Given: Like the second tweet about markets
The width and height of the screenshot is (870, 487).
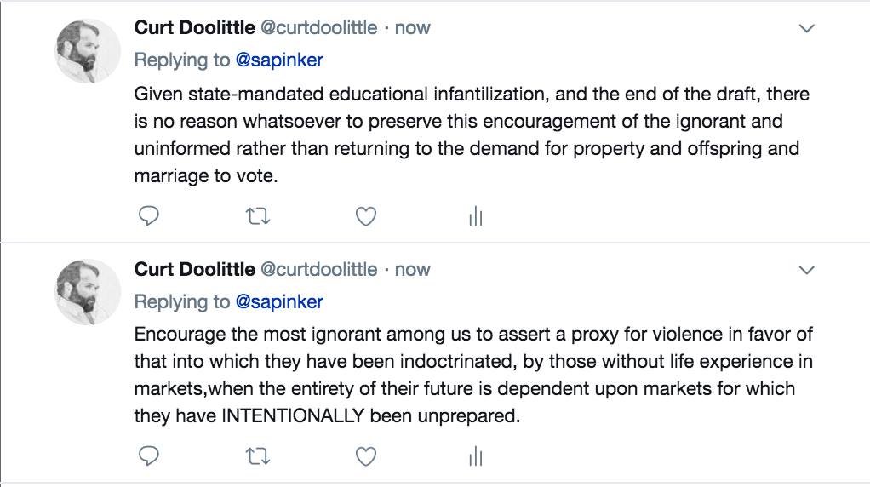Looking at the screenshot, I should (366, 457).
